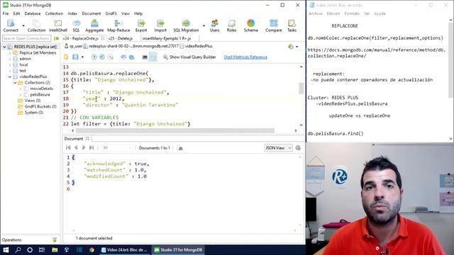Open the save icon dropdown arrow

click(x=82, y=57)
